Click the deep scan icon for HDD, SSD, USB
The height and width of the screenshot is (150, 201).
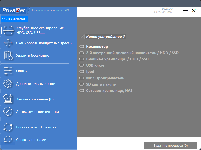point(8,30)
